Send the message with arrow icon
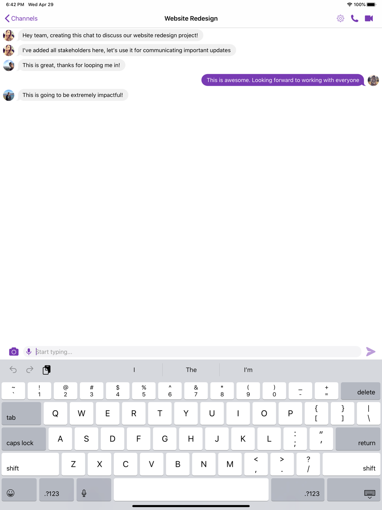 click(x=371, y=352)
